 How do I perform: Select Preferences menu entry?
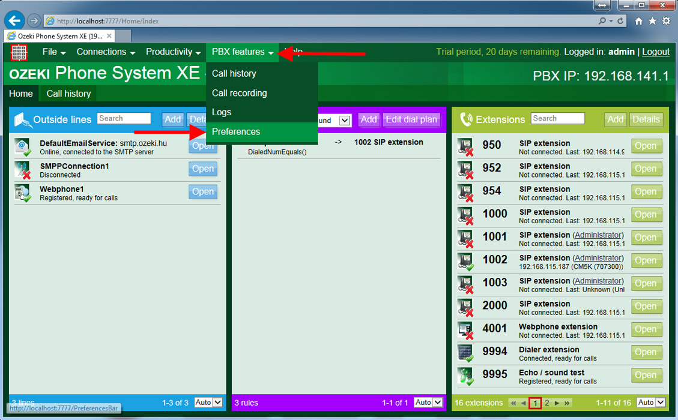(x=262, y=131)
